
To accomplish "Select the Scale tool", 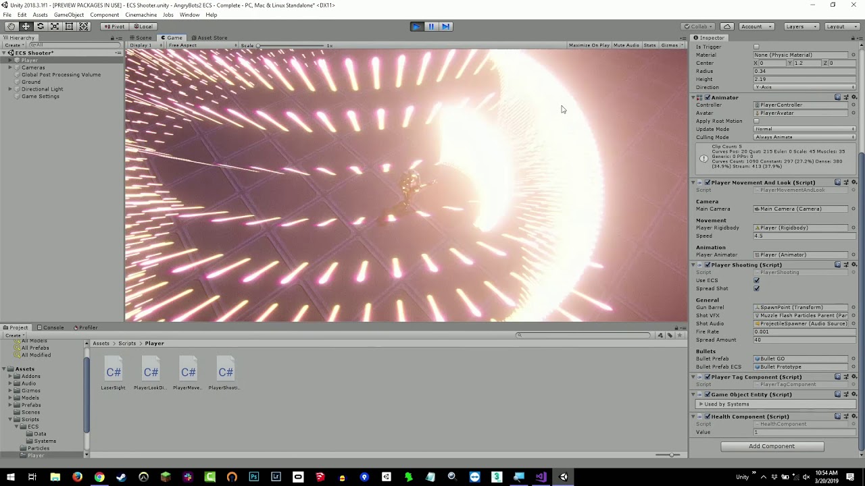I will [55, 26].
